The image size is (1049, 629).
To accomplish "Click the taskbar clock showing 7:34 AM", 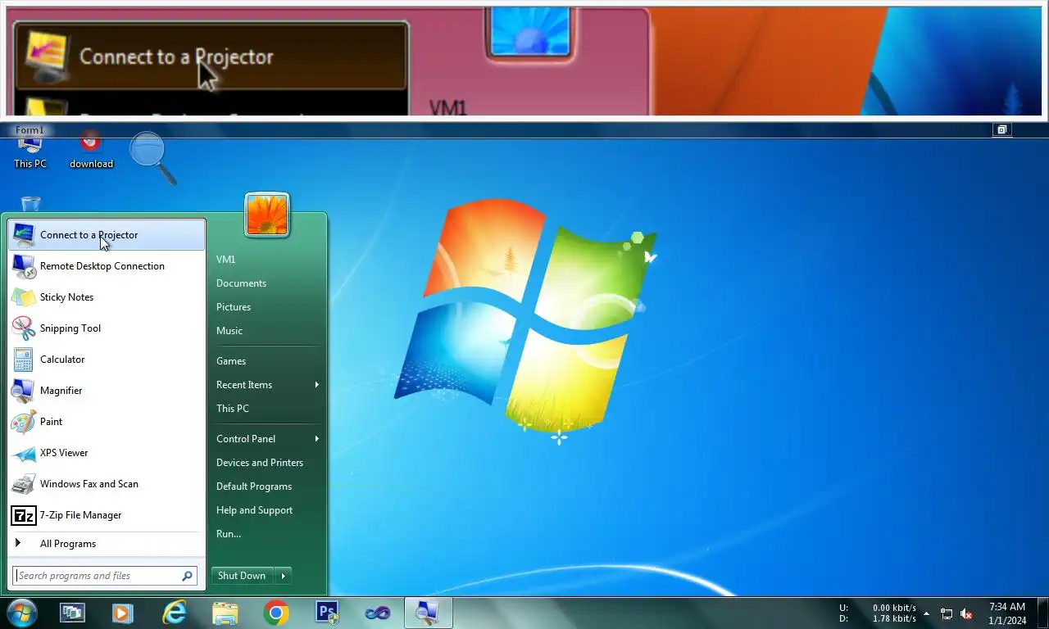I will pyautogui.click(x=1007, y=613).
